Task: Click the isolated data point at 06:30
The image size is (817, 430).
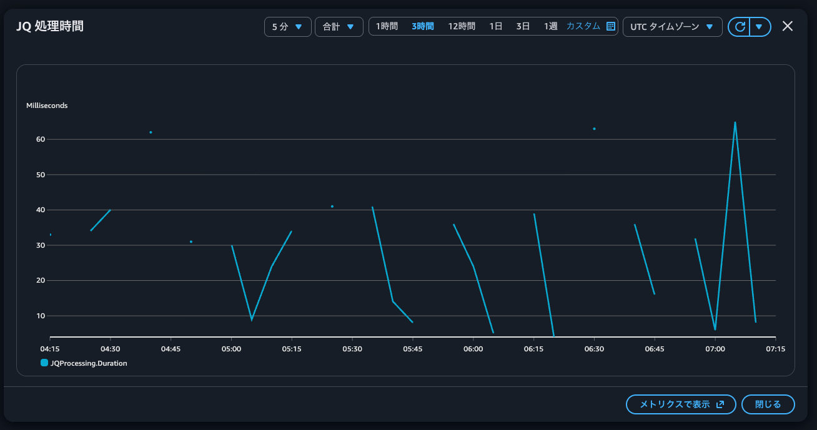Action: (x=594, y=129)
